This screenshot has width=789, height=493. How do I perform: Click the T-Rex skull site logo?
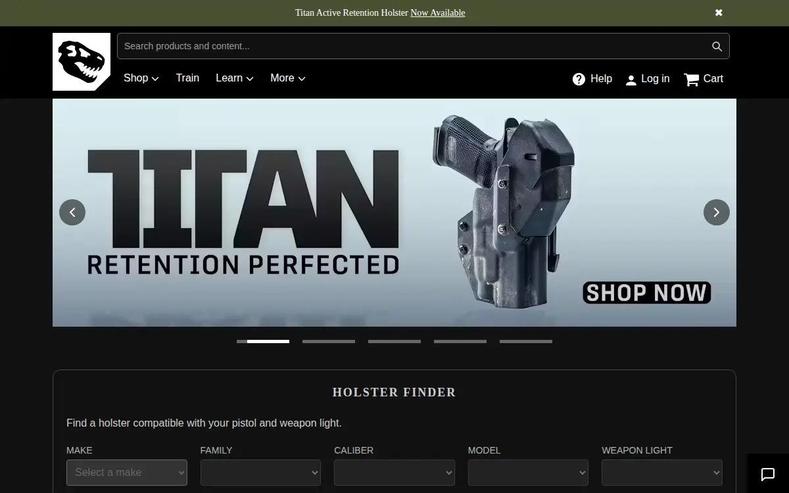coord(82,62)
